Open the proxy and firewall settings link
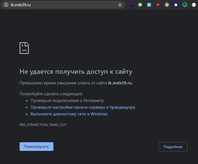 point(83,107)
